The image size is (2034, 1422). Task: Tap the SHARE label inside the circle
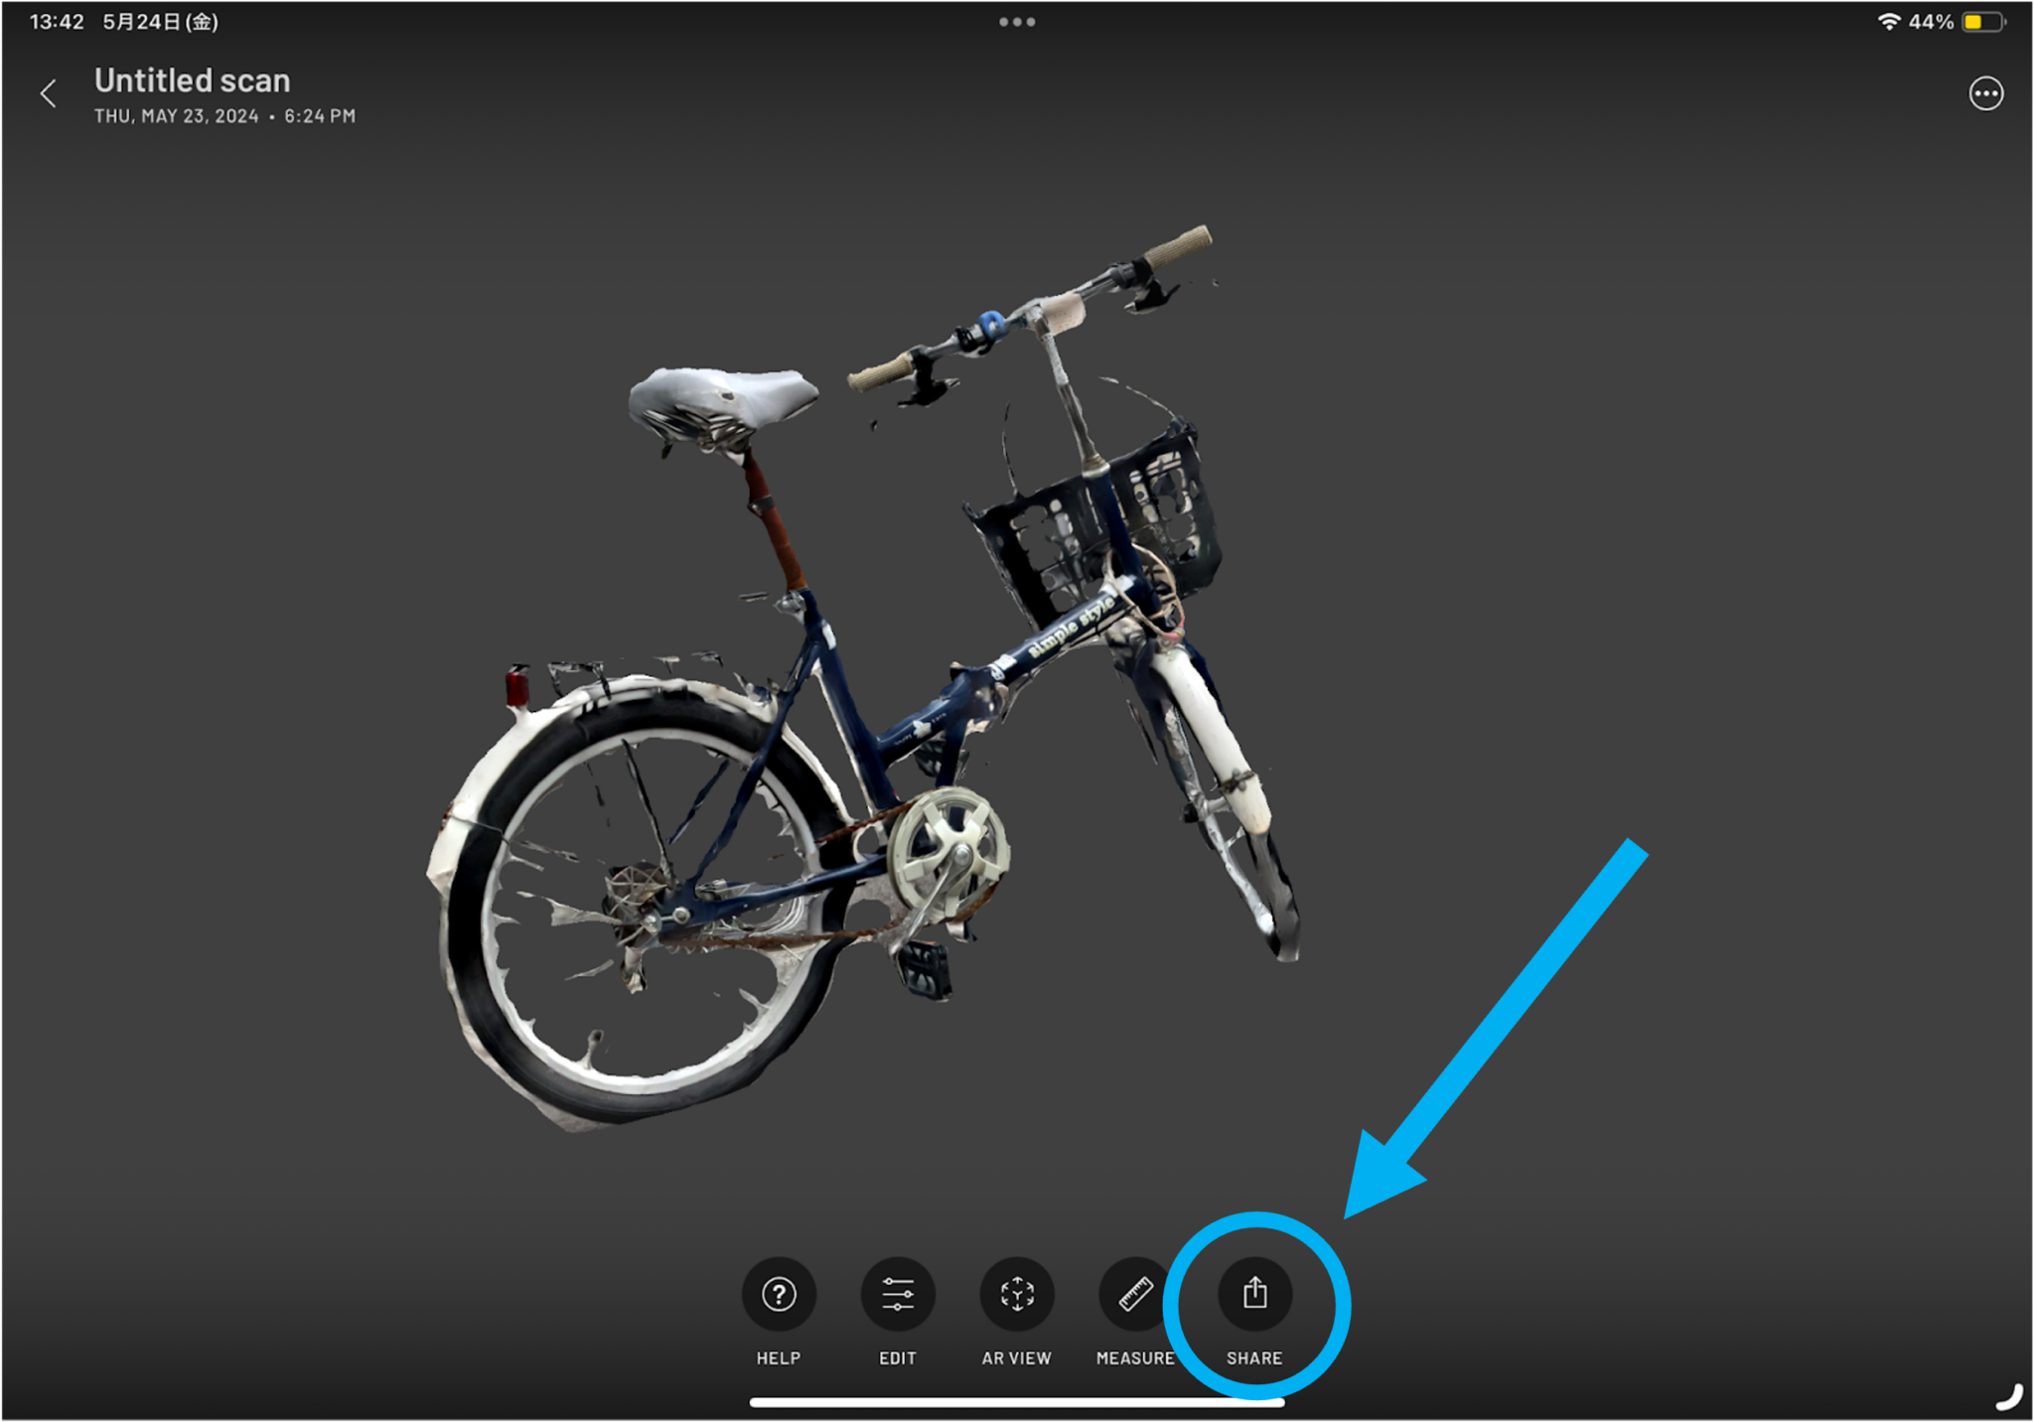click(1254, 1357)
